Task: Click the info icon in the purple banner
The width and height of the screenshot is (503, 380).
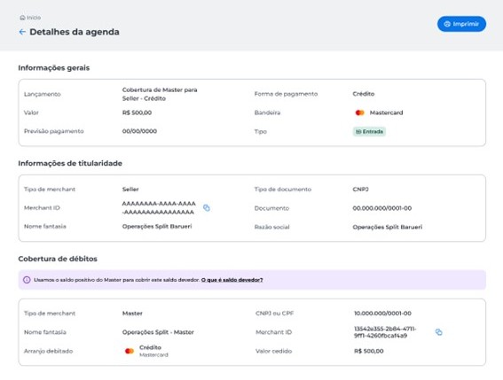Action: (27, 280)
